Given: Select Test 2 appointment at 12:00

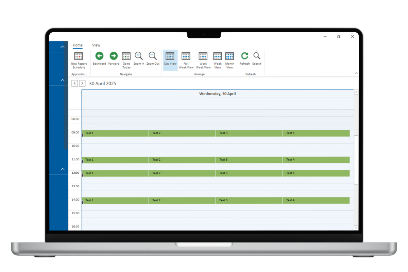Looking at the screenshot, I should [x=182, y=173].
